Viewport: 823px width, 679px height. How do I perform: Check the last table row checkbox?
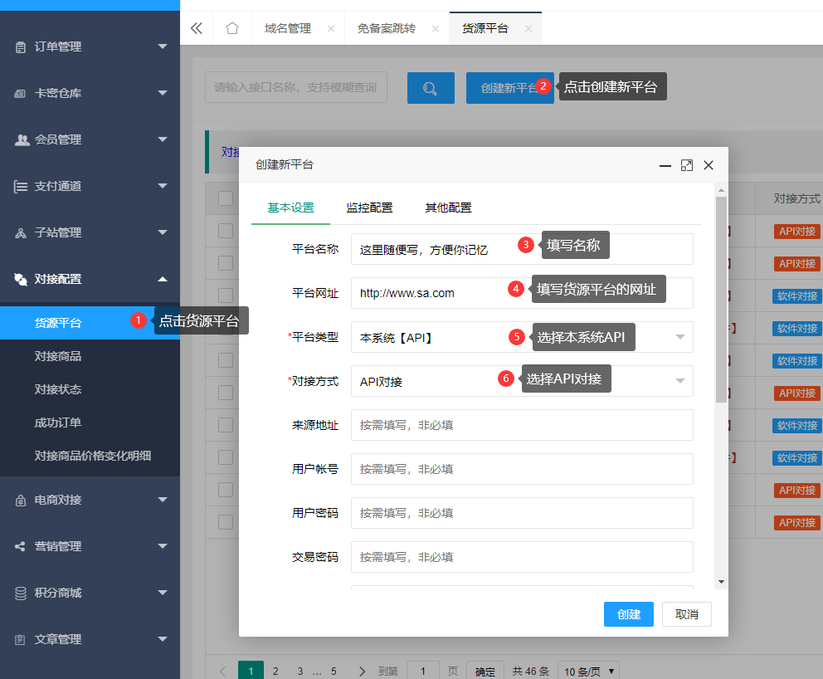pos(226,522)
